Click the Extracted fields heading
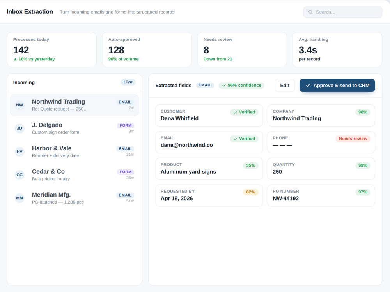The width and height of the screenshot is (390, 292). click(174, 85)
